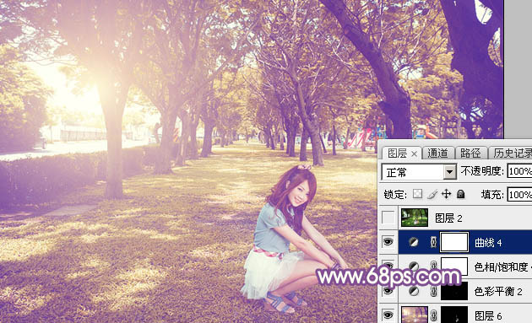Hide the 色彩平衡 2 layer via eye icon
This screenshot has width=532, height=323.
(388, 291)
